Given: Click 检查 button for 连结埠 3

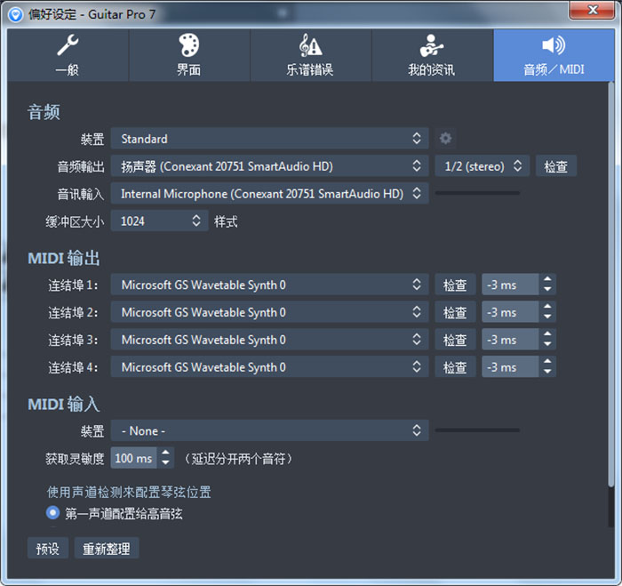Looking at the screenshot, I should (455, 339).
